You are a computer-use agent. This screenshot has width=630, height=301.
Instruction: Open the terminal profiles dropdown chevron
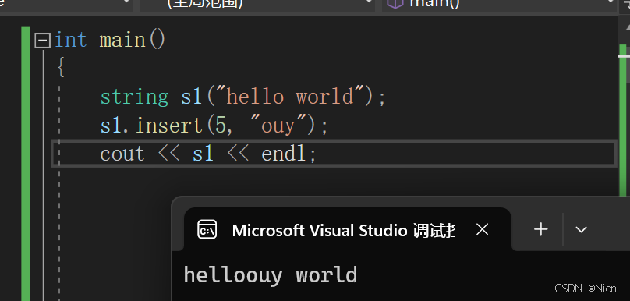[581, 230]
